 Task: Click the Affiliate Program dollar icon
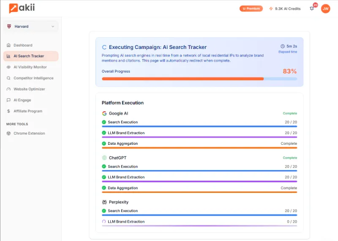8,111
